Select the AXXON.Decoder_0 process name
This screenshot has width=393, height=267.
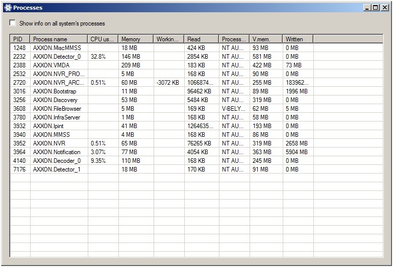coord(57,161)
